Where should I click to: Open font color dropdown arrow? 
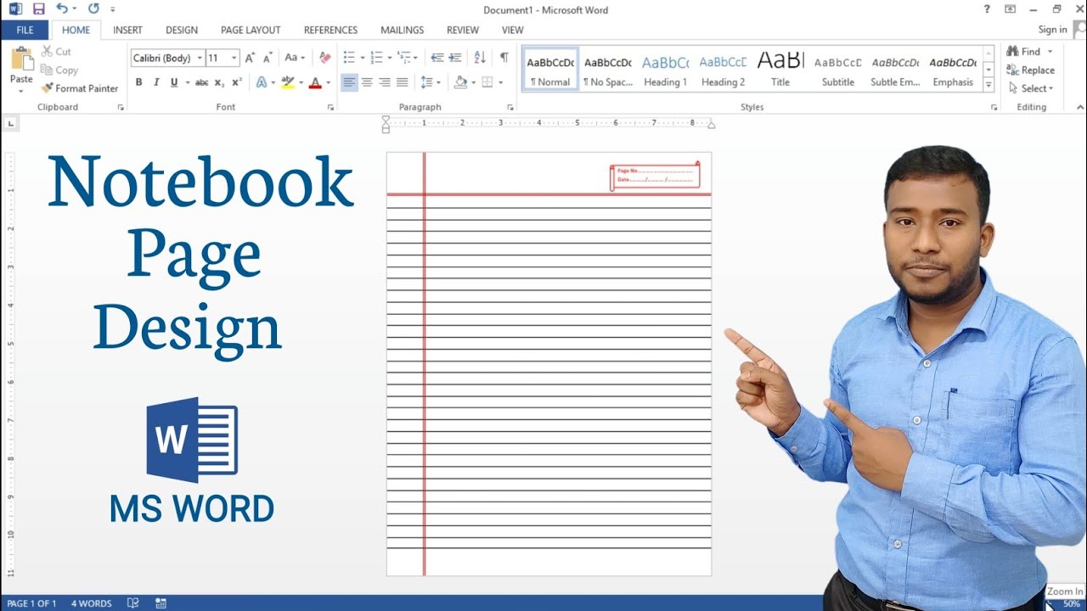pyautogui.click(x=329, y=82)
